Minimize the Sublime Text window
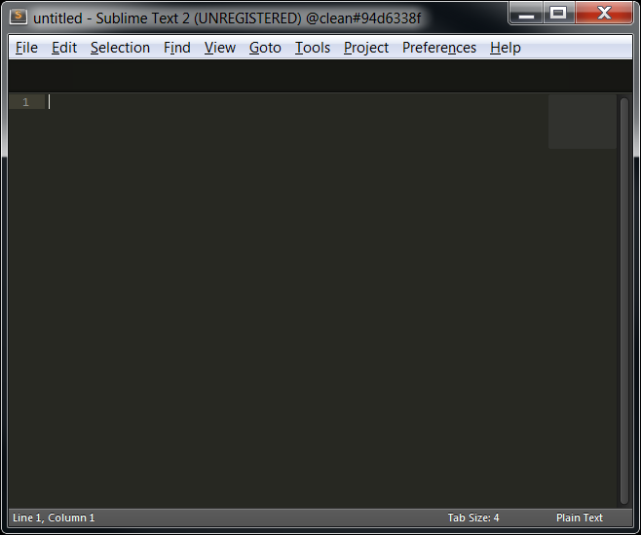Image resolution: width=641 pixels, height=535 pixels. (x=526, y=14)
